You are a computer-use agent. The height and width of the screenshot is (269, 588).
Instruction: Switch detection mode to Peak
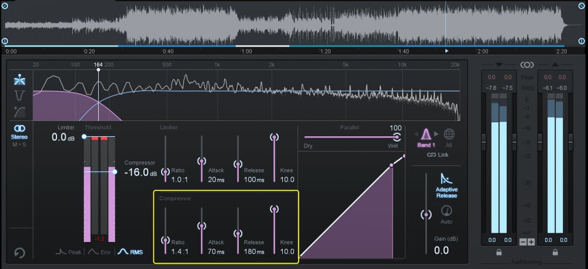tap(68, 251)
